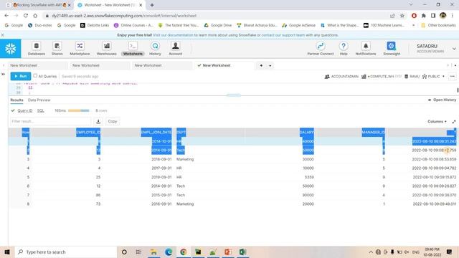
Task: Switch to the first New Worksheet tab
Action: [37, 65]
